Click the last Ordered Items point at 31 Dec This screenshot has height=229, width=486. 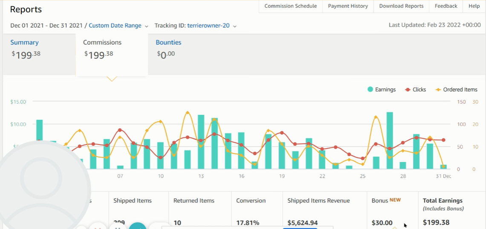tap(443, 167)
